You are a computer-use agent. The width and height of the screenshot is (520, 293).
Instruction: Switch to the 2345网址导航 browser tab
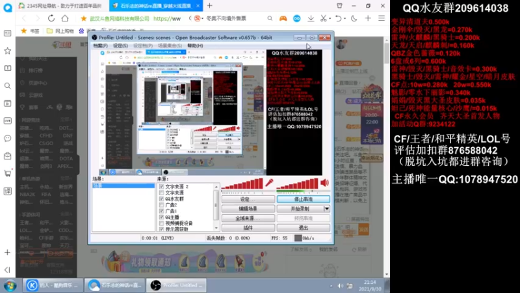62,6
